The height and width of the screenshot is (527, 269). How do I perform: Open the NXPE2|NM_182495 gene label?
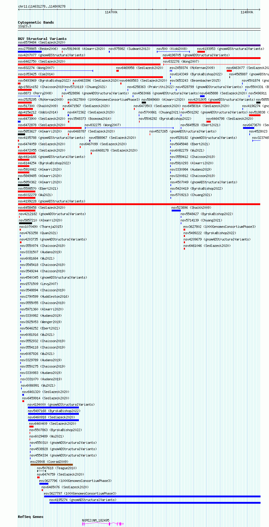tap(96, 520)
